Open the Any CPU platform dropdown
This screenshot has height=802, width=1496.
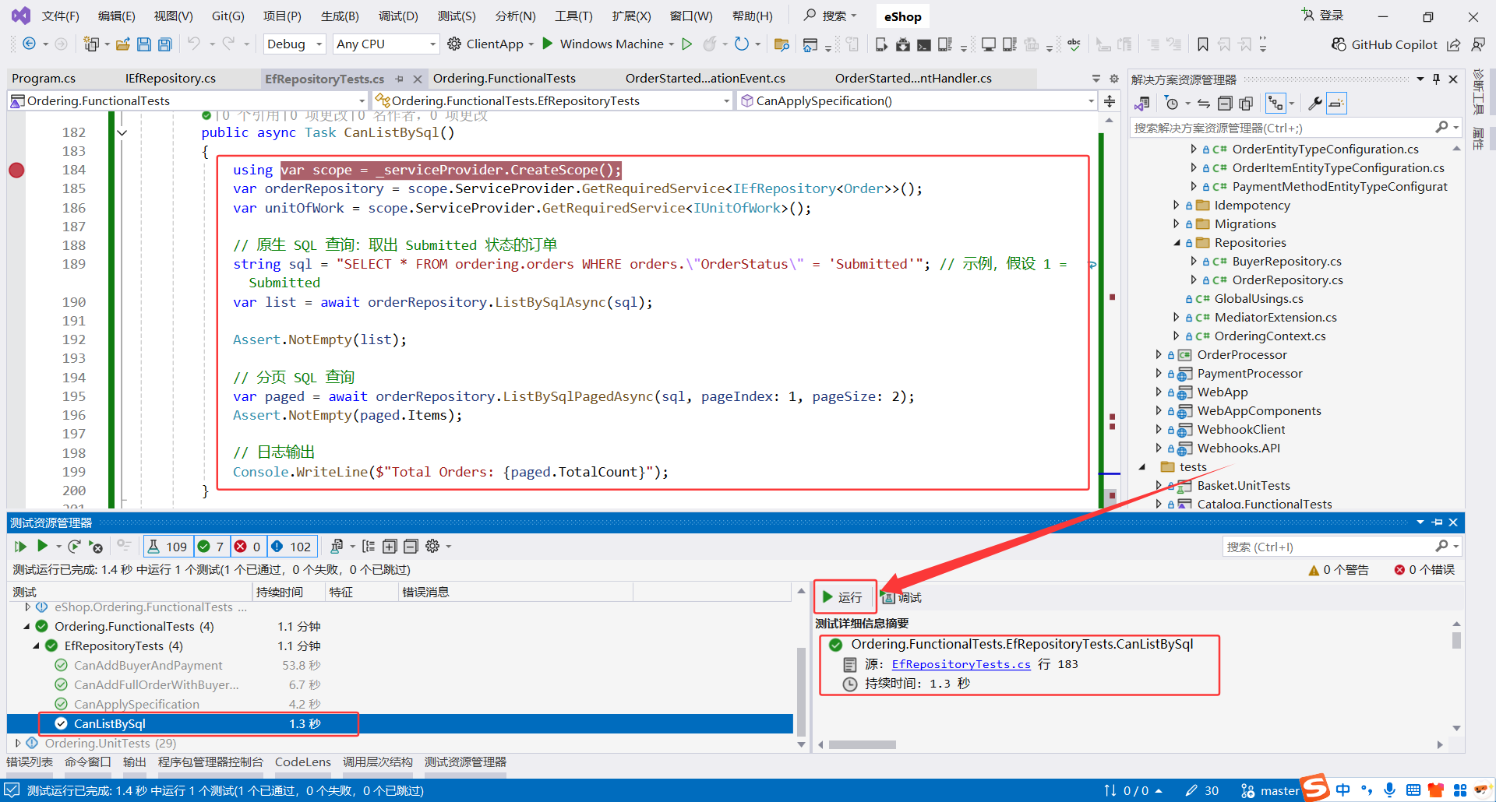coord(386,44)
